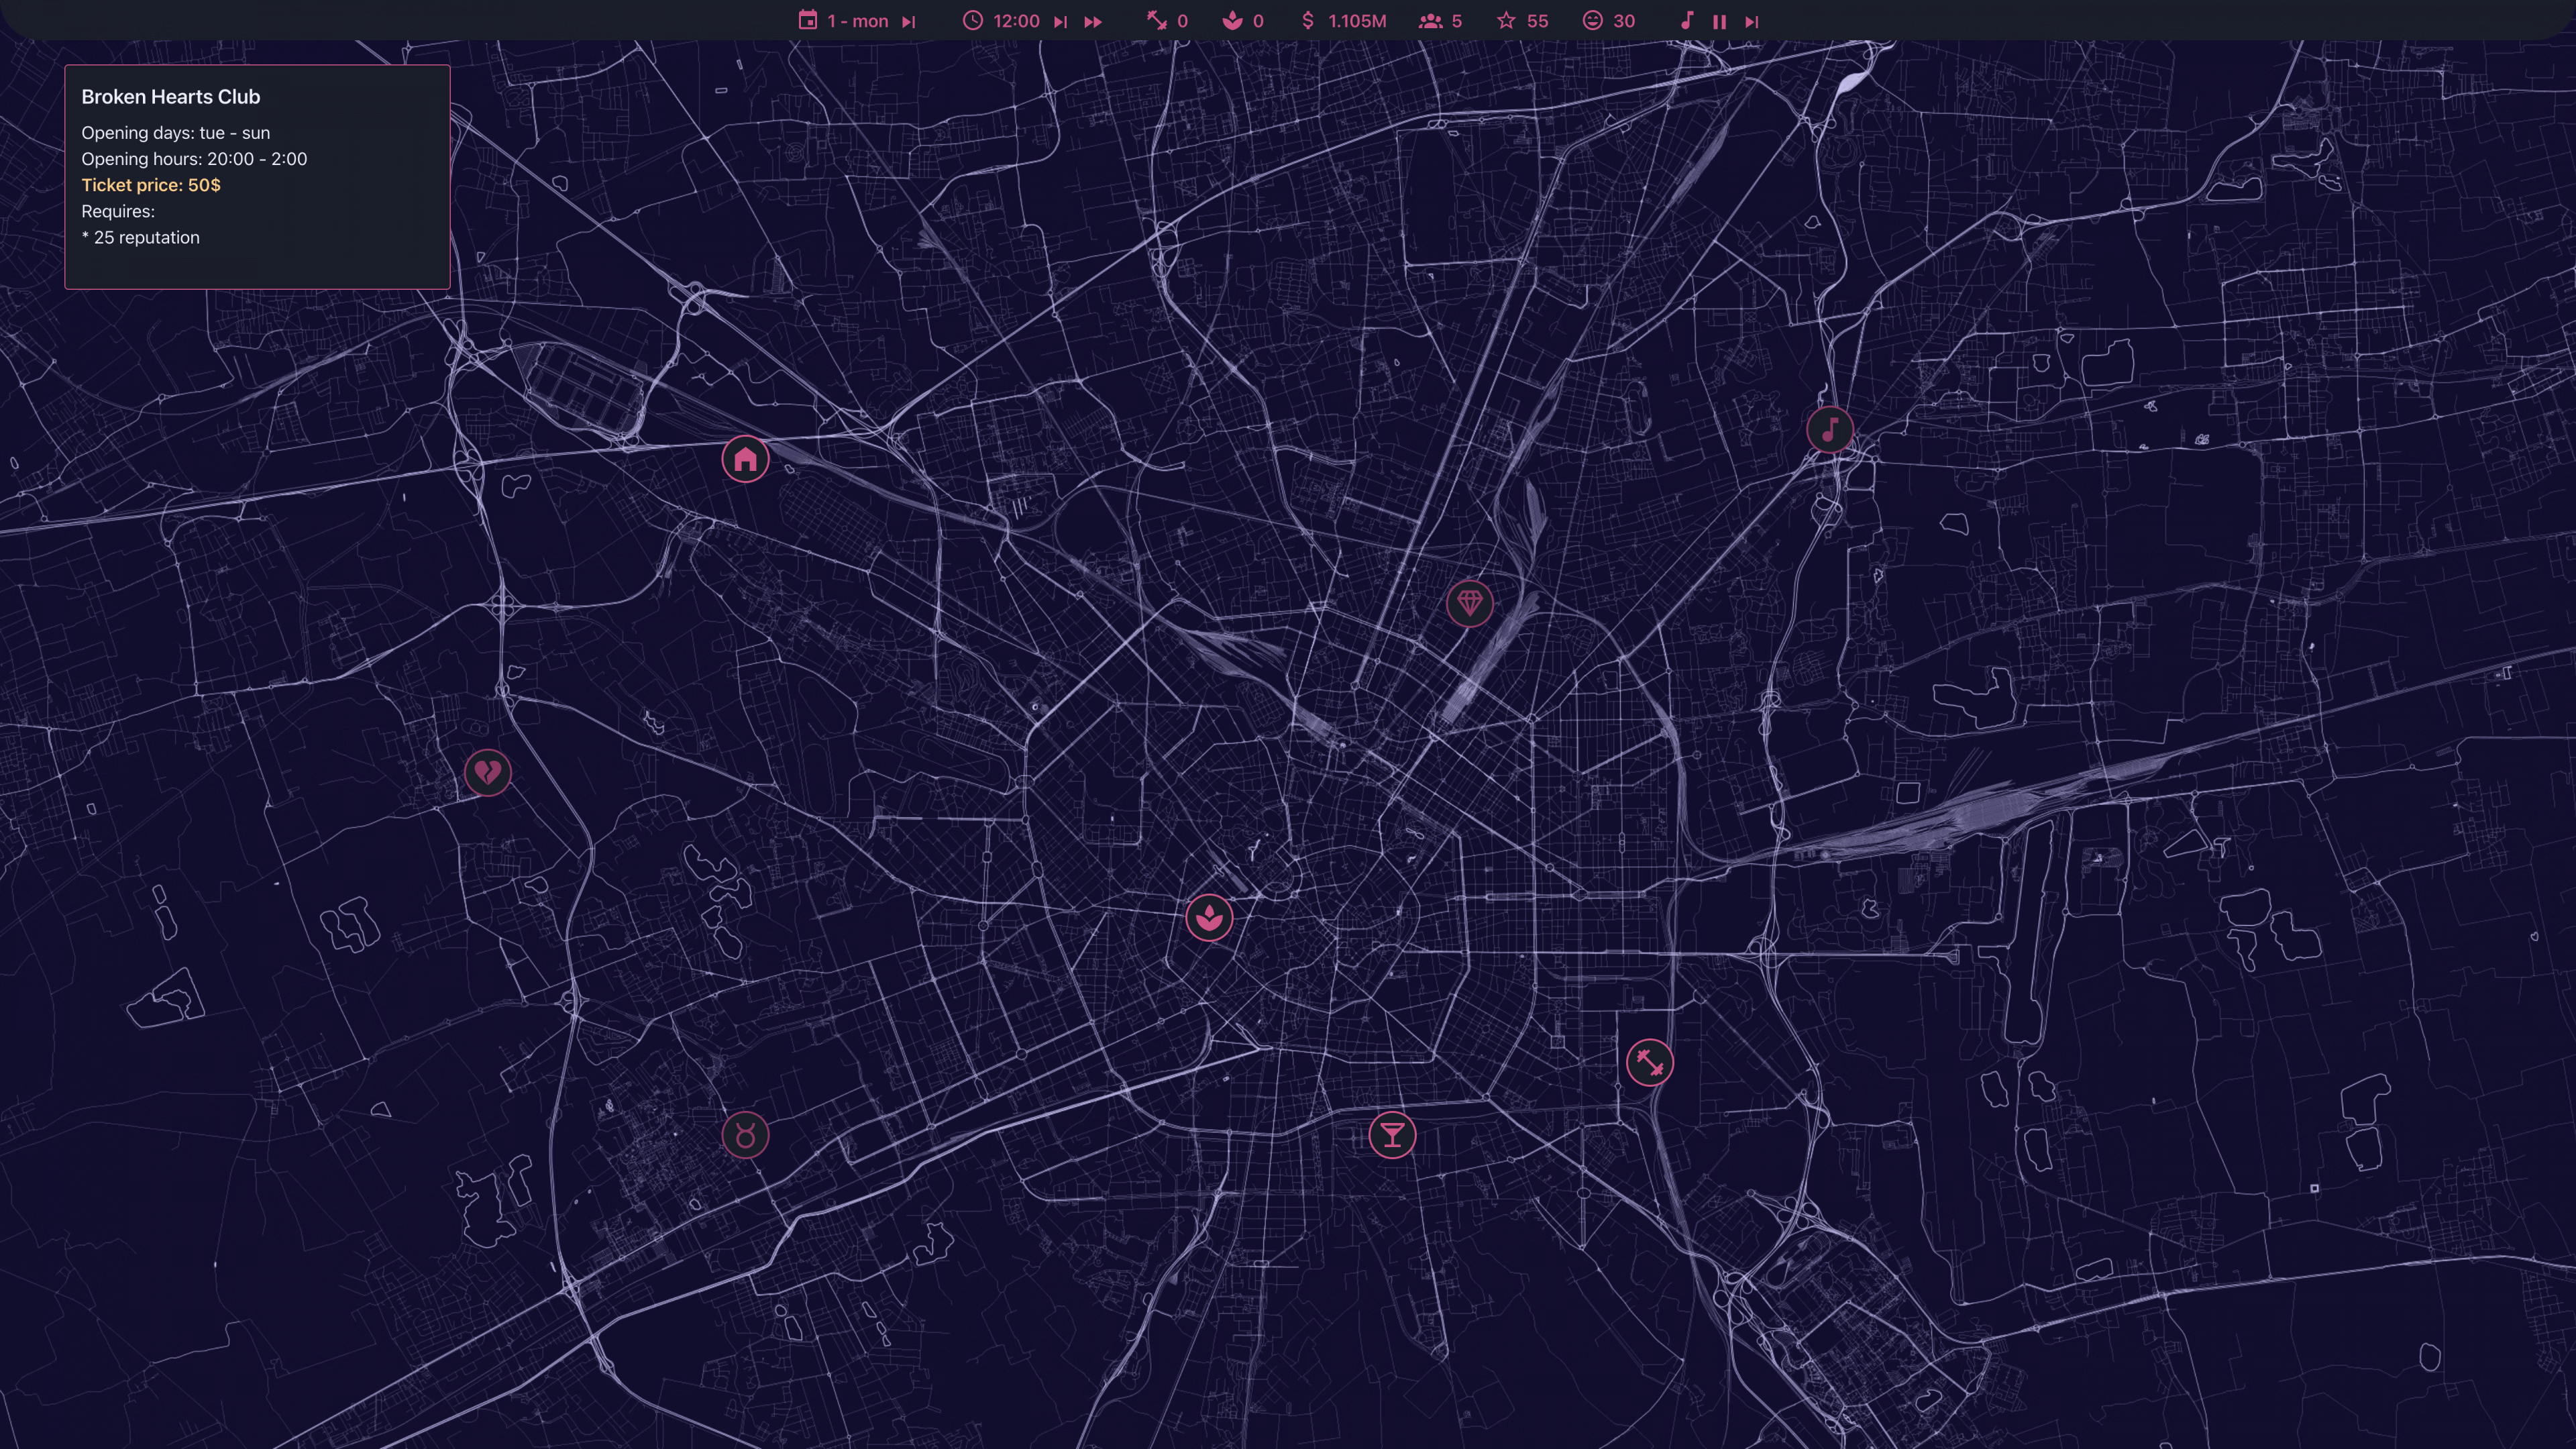
Task: Select the Broken Hearts Club map marker
Action: tap(488, 772)
